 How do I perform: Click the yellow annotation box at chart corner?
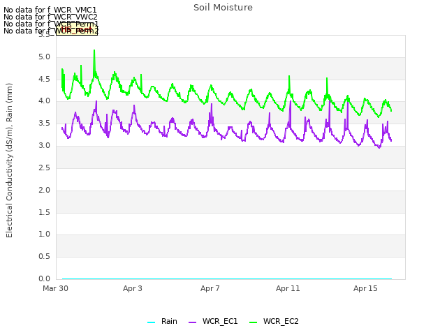click(x=77, y=29)
